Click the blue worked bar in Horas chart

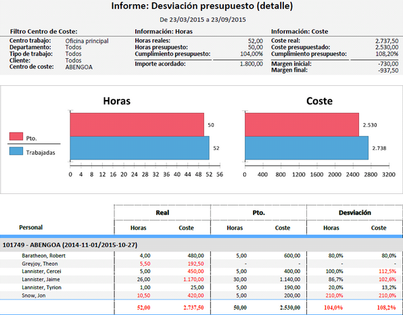(139, 148)
